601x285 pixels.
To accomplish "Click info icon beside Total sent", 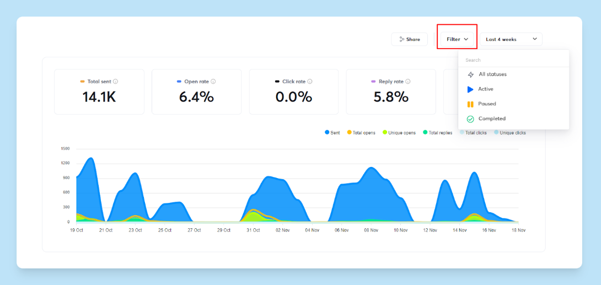I will point(115,82).
